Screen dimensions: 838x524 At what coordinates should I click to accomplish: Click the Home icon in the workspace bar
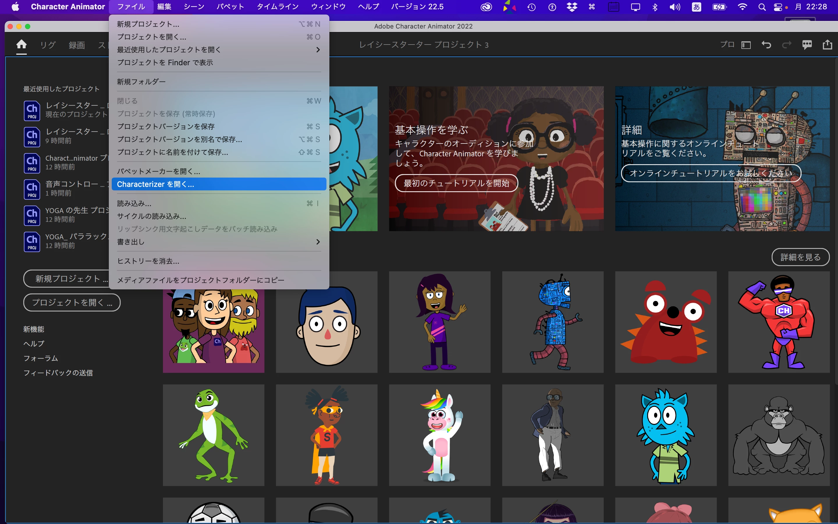(x=22, y=44)
